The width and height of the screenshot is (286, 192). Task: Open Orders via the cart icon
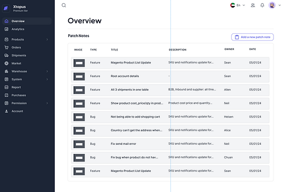6,47
